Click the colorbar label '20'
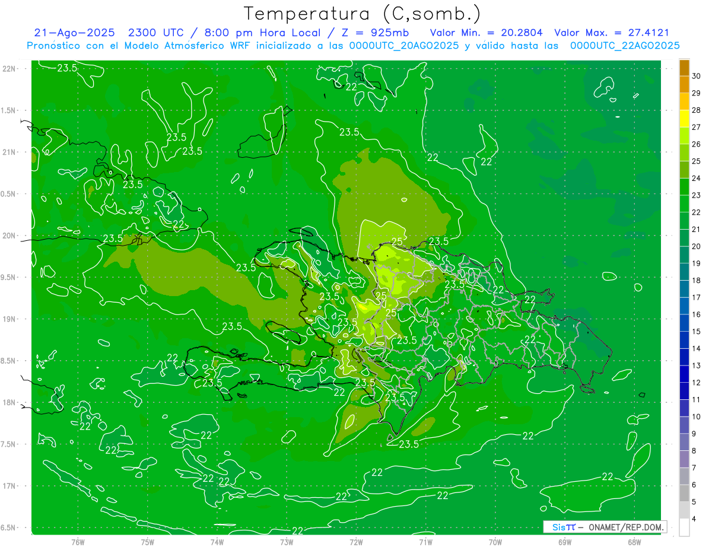This screenshot has width=712, height=550. [x=697, y=246]
